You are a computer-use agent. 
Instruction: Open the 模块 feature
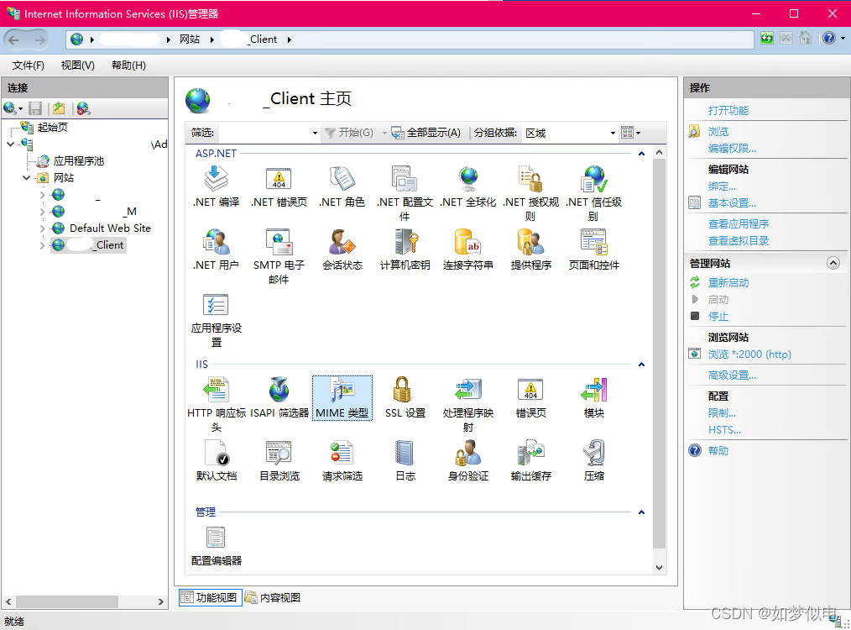point(593,397)
